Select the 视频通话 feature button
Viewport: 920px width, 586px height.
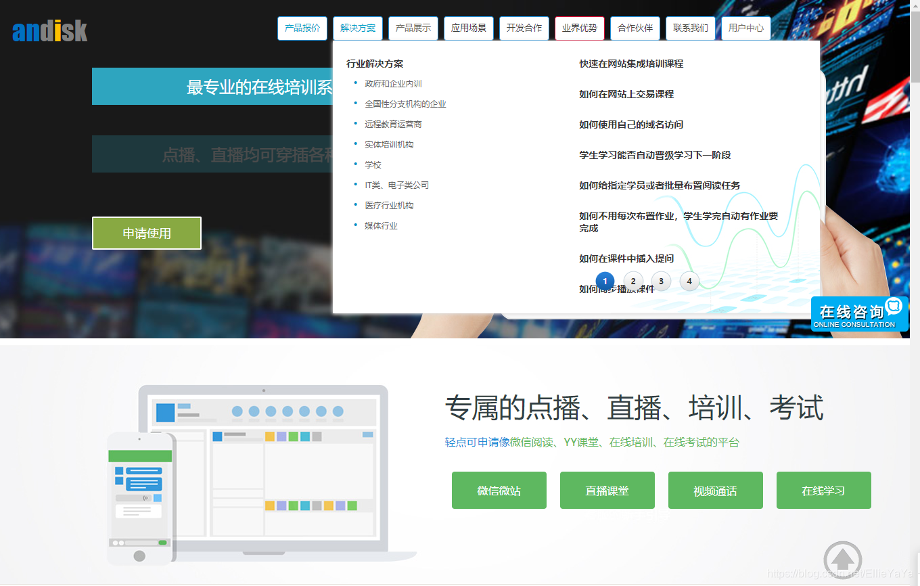point(715,490)
